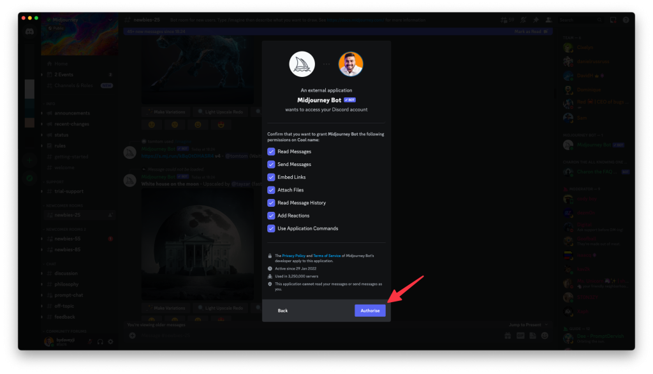The height and width of the screenshot is (374, 653).
Task: Open the gift icon in message bar
Action: [508, 336]
